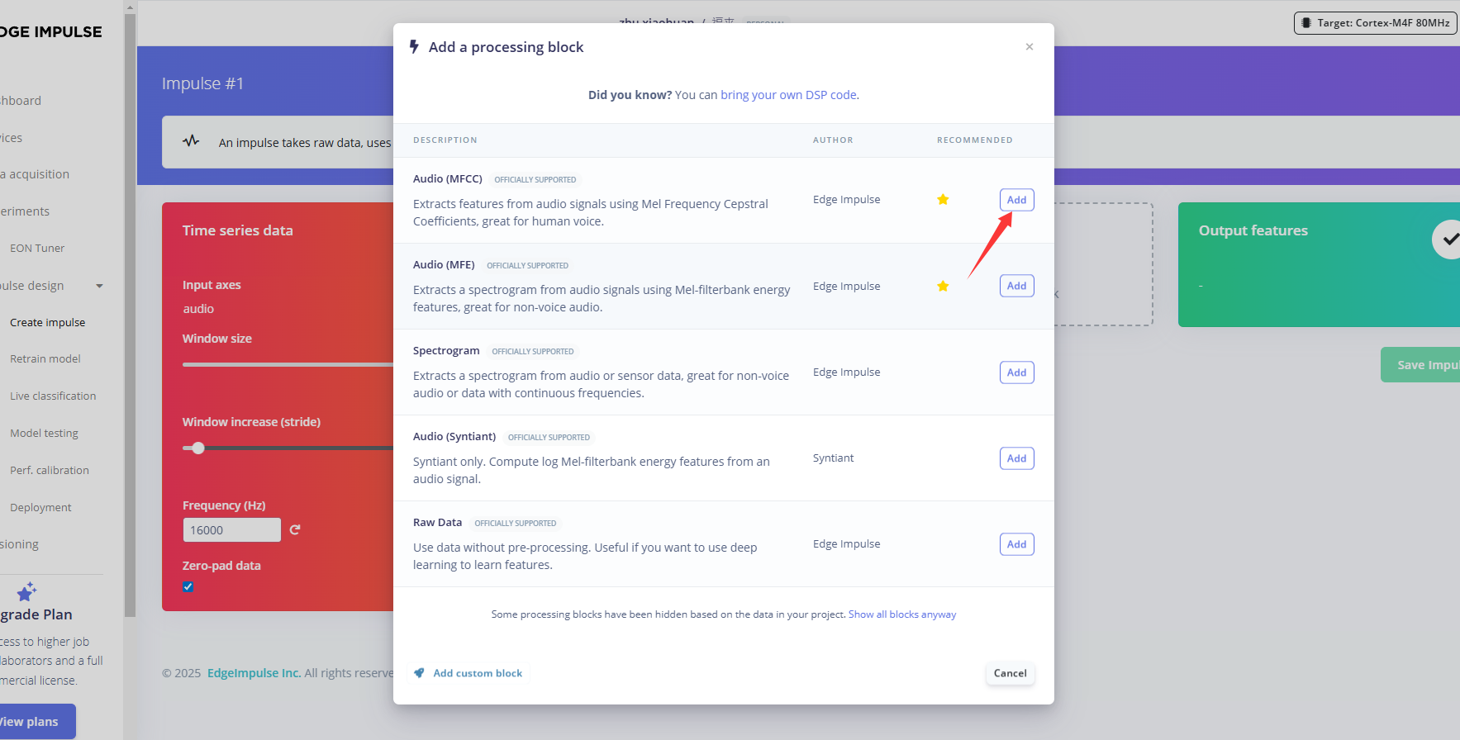Click the recommended star for Audio (MFE)

[943, 287]
